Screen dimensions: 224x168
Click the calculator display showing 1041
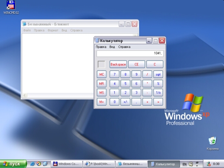coord(130,54)
